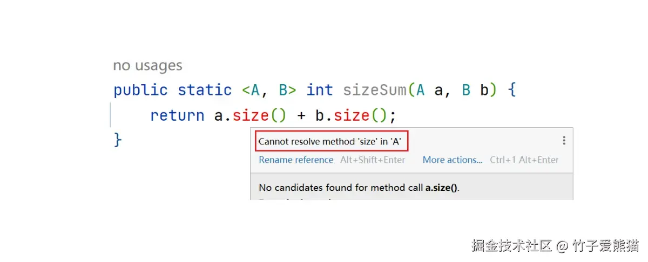This screenshot has width=648, height=262.
Task: Click the type parameter 'B>' in the generics
Action: pos(287,90)
